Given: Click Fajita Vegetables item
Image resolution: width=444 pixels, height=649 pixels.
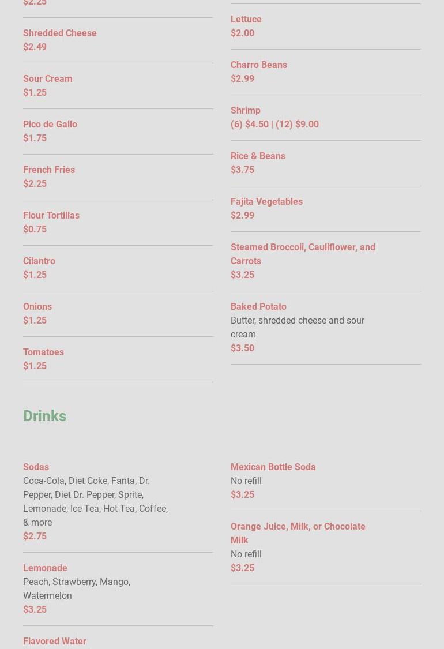Looking at the screenshot, I should (266, 202).
